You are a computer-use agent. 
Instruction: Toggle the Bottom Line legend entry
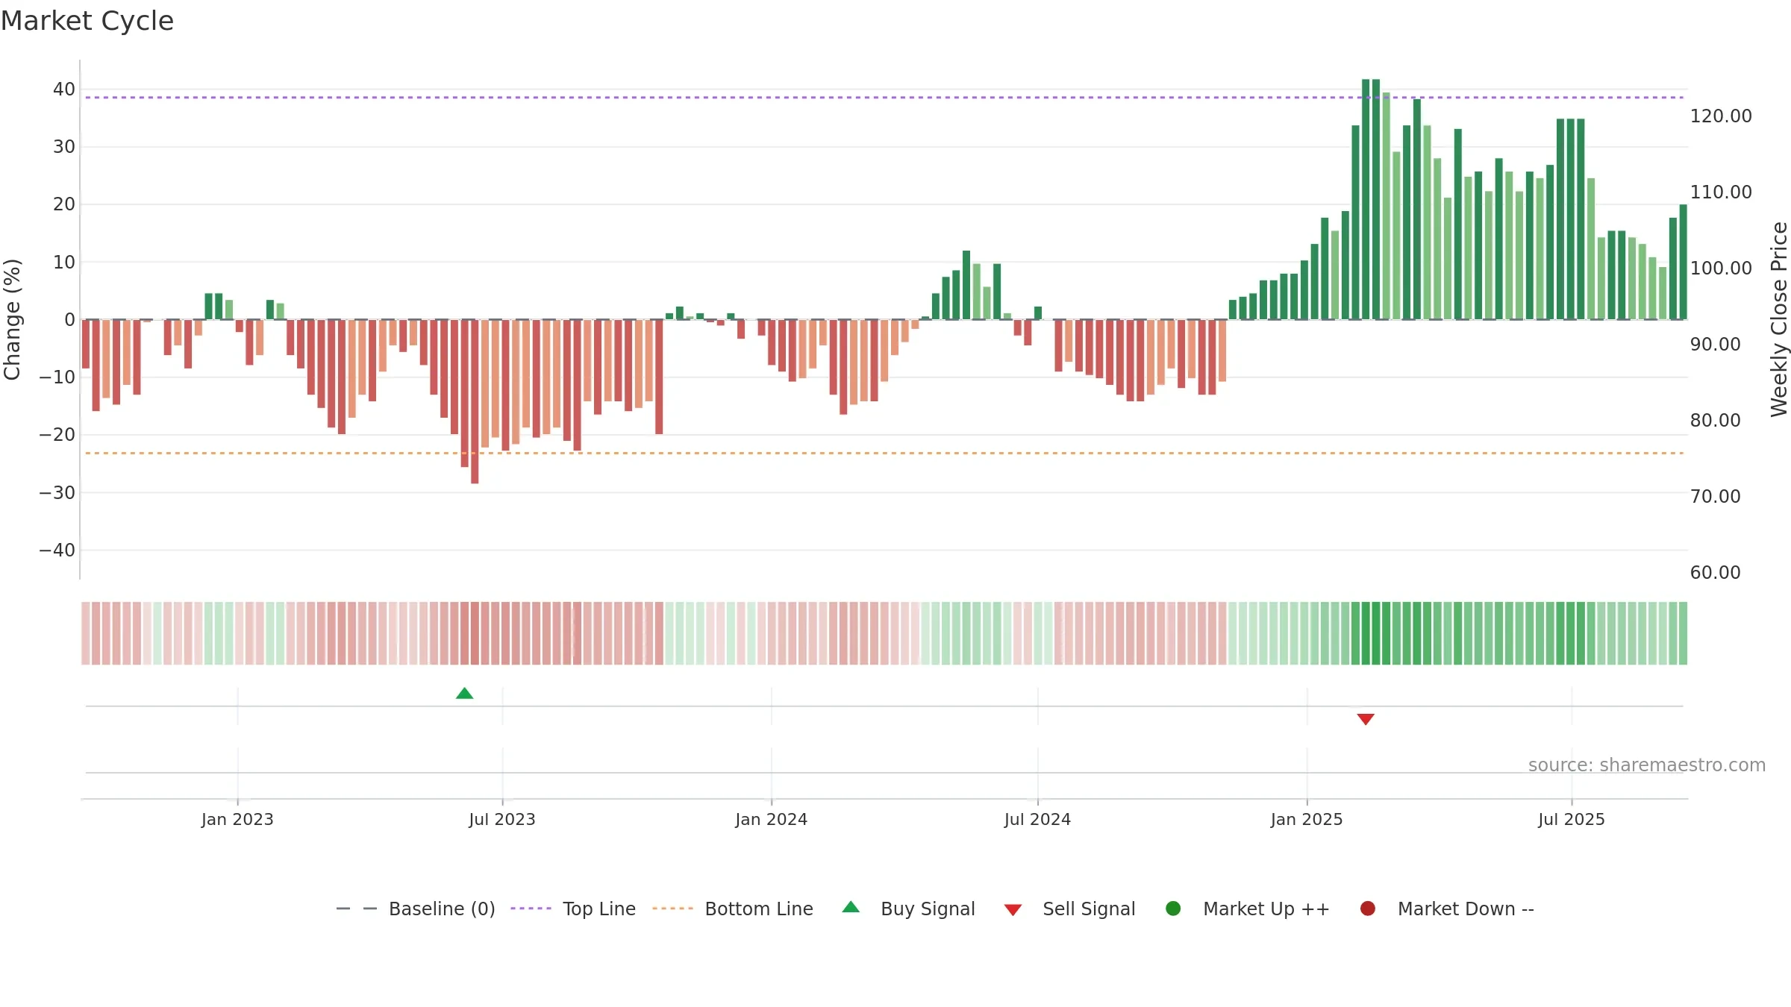(733, 909)
